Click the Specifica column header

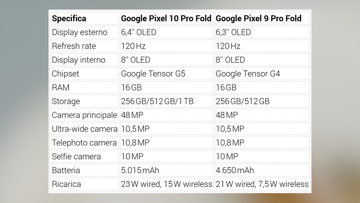point(69,19)
